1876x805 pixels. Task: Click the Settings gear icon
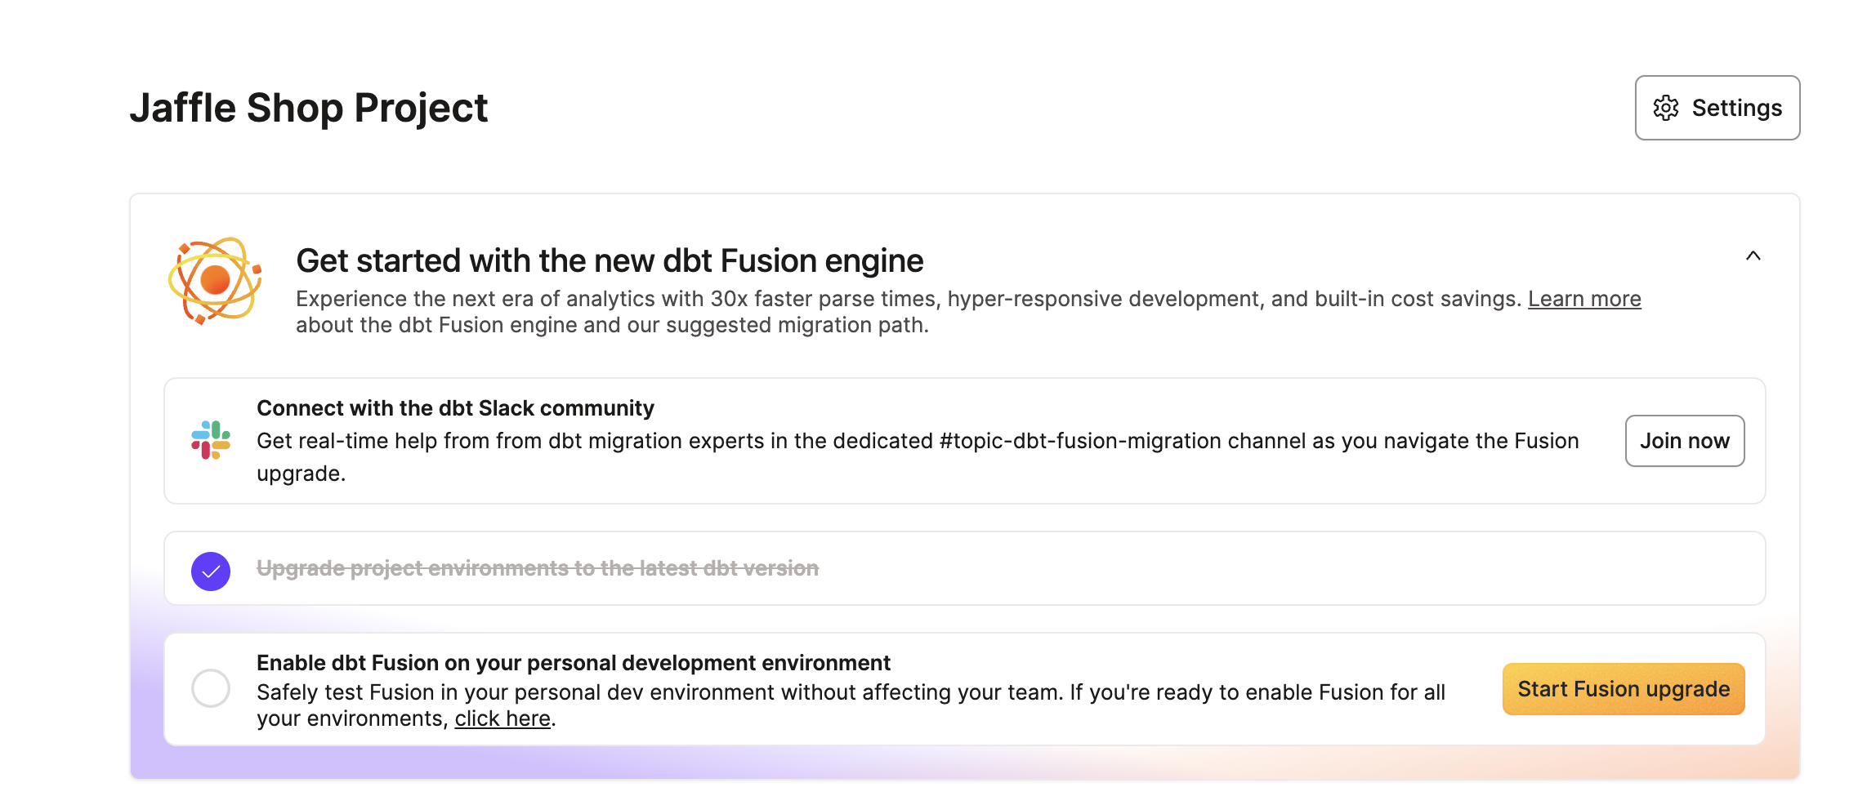click(x=1667, y=107)
